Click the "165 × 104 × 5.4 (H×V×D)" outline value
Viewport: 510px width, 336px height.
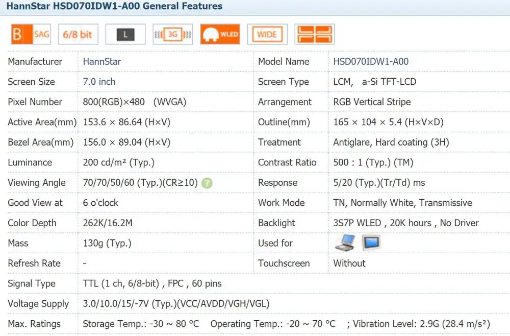click(388, 122)
